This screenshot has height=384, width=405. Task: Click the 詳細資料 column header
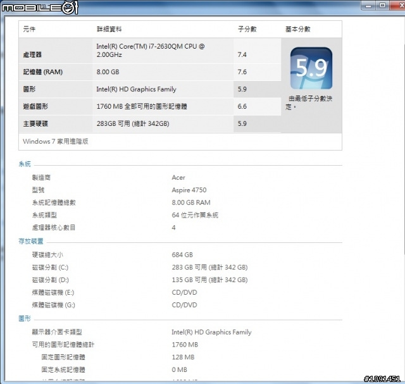[109, 29]
